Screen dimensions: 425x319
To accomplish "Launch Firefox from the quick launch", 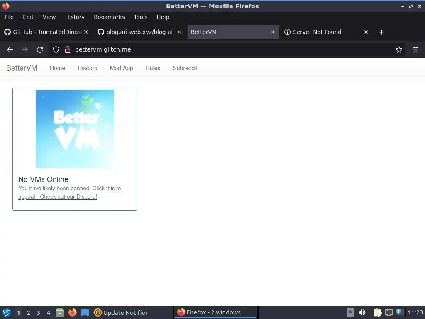I will coord(72,312).
